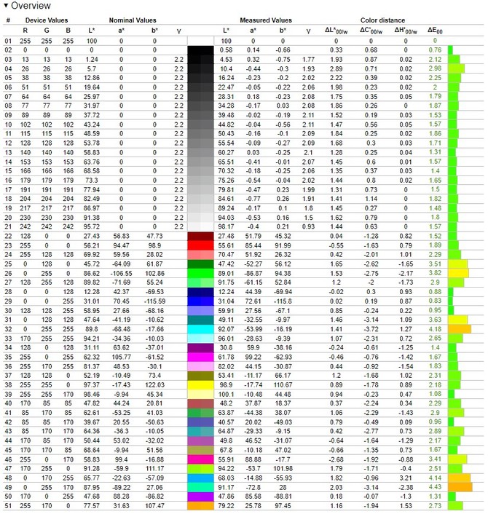Click the black swatch in row 02

click(x=200, y=50)
